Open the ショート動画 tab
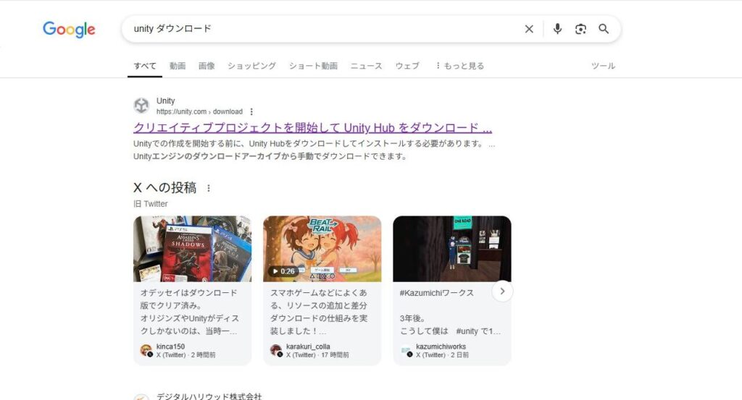Viewport: 742px width, 400px height. pyautogui.click(x=313, y=66)
